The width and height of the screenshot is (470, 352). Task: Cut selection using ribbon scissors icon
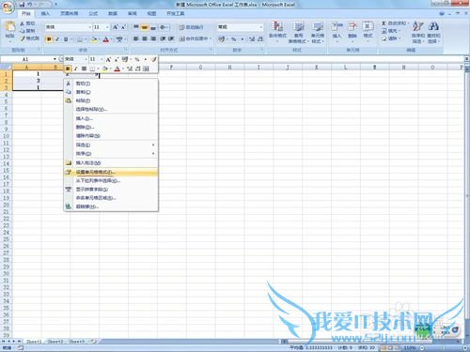(x=23, y=23)
